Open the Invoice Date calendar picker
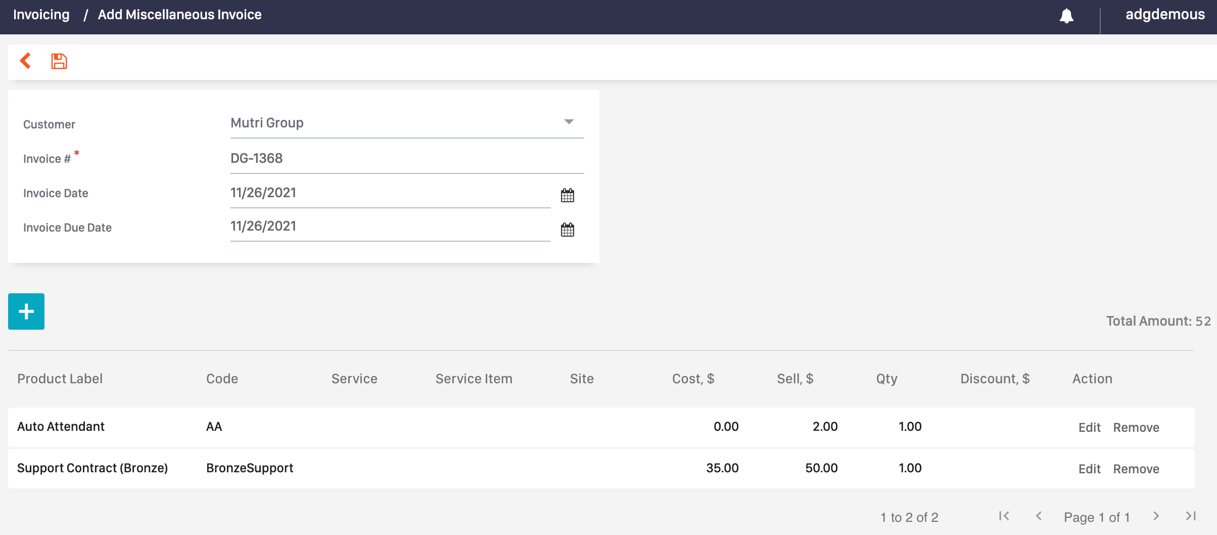This screenshot has height=535, width=1217. pyautogui.click(x=568, y=196)
